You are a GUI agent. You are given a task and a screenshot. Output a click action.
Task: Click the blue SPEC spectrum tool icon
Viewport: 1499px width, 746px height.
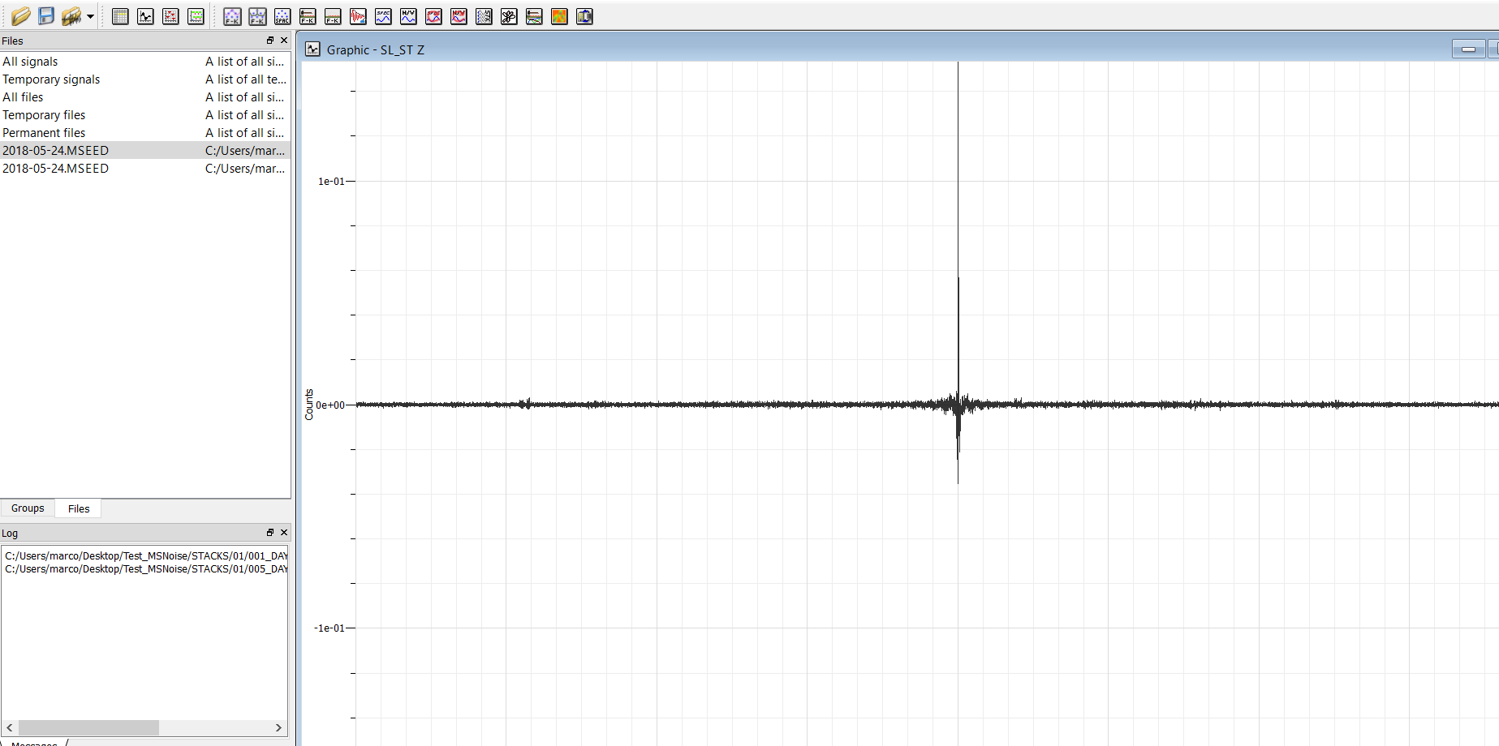coord(383,16)
